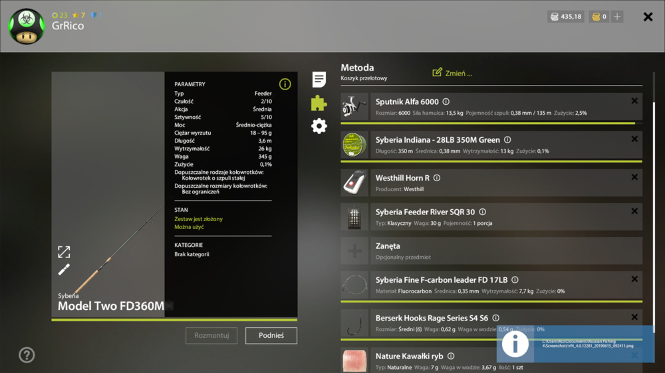Open the notes list icon

click(319, 79)
